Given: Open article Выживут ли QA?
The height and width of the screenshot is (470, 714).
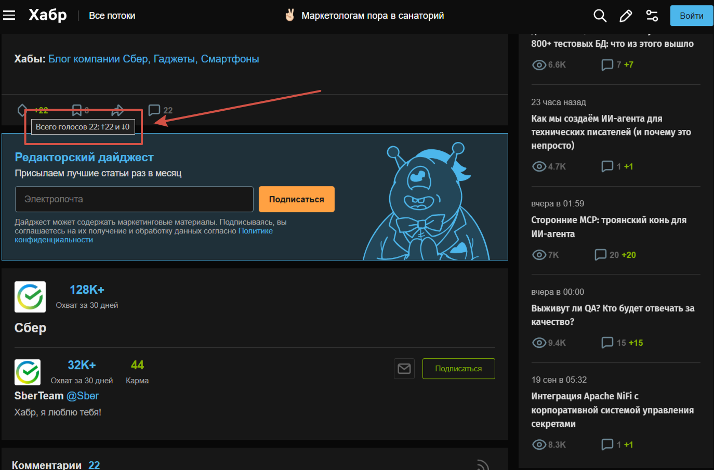Looking at the screenshot, I should click(613, 315).
